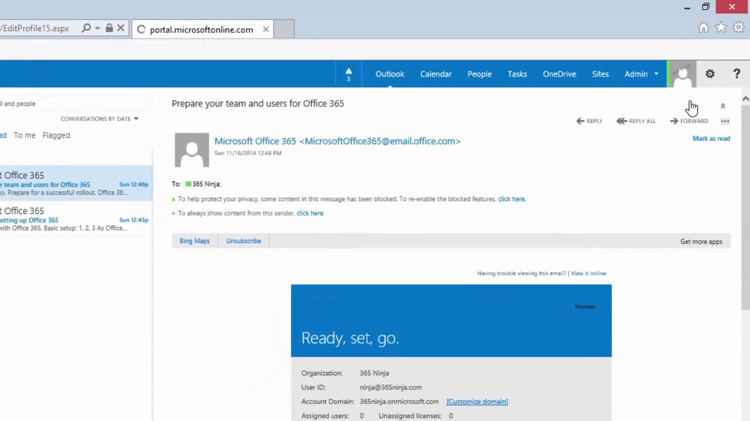Click Get more apps
This screenshot has height=421, width=750.
[x=701, y=241]
